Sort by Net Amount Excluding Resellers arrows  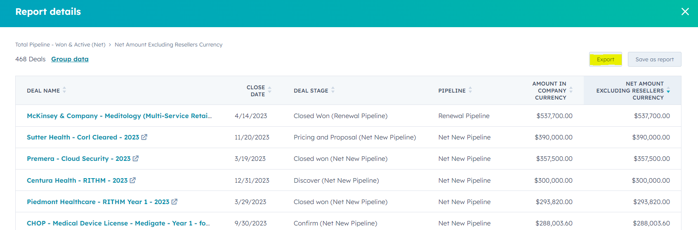coord(668,91)
